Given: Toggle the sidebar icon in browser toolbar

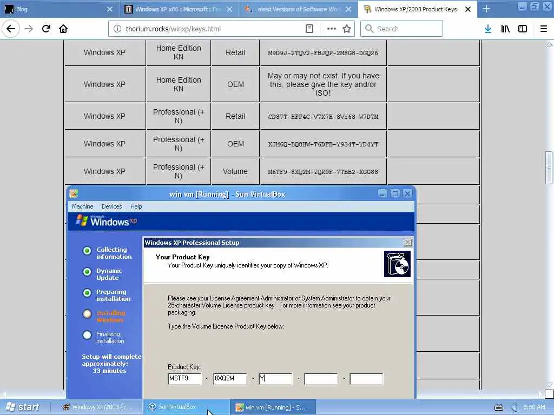Looking at the screenshot, I should 523,29.
